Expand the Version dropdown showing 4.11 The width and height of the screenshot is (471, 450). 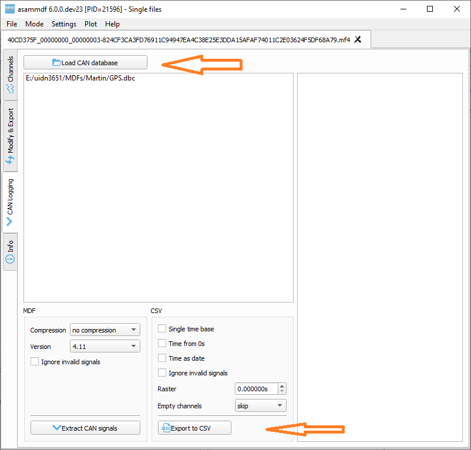pyautogui.click(x=105, y=346)
